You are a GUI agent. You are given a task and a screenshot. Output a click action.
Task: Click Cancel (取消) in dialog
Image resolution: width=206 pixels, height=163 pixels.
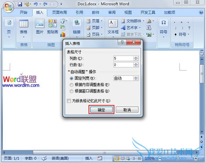(127, 110)
